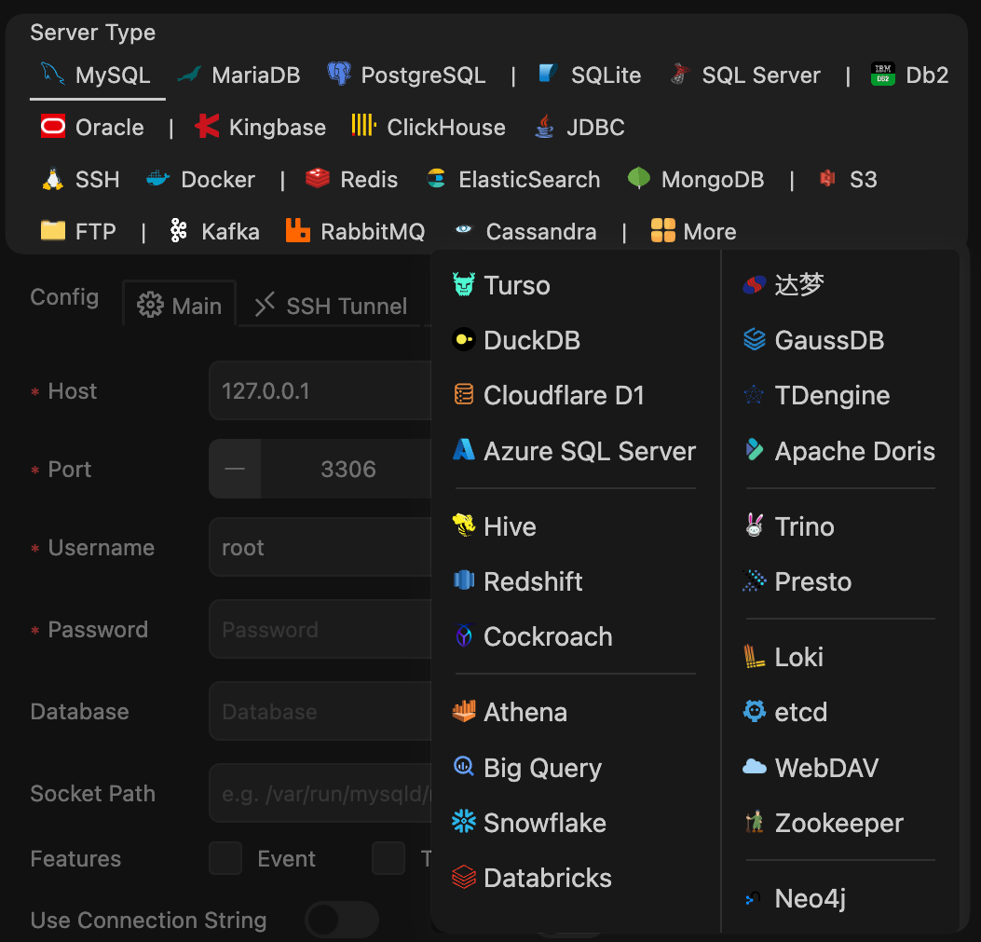Click the Turso bull icon
The width and height of the screenshot is (981, 942).
tap(464, 284)
